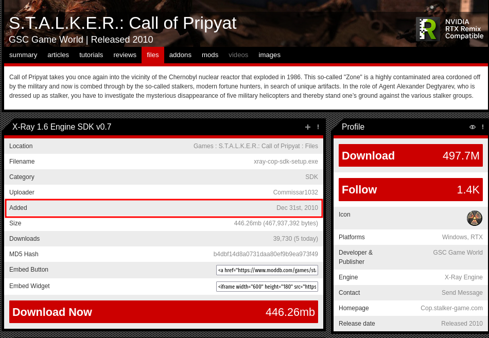
Task: Click the Download 497.7M button in Profile
Action: [410, 155]
